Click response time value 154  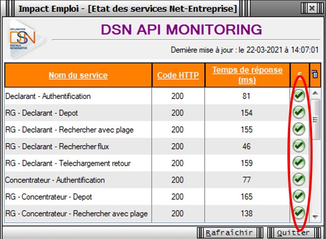click(247, 113)
